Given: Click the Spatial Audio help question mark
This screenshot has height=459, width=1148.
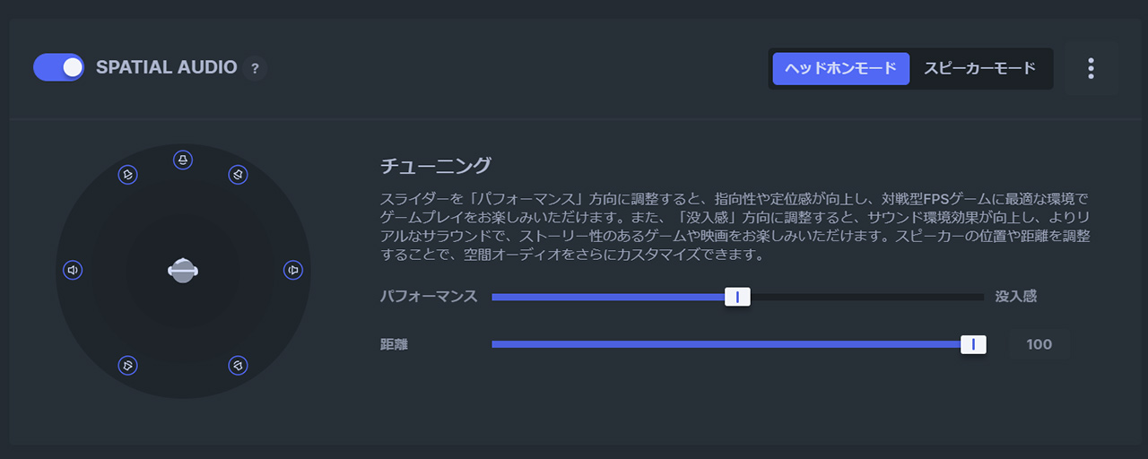Looking at the screenshot, I should click(255, 68).
